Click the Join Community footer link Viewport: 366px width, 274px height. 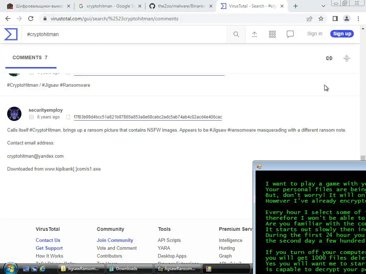pos(115,240)
